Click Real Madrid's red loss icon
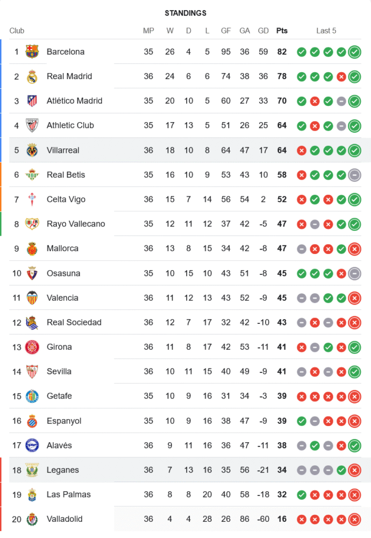371x538 pixels. [x=341, y=77]
